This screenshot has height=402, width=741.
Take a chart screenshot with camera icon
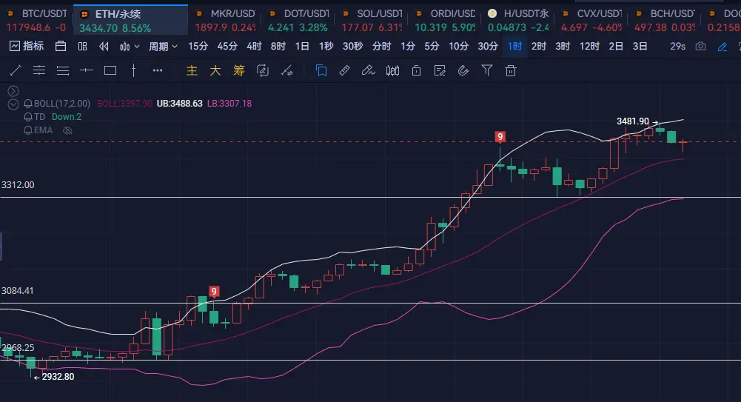click(x=701, y=47)
